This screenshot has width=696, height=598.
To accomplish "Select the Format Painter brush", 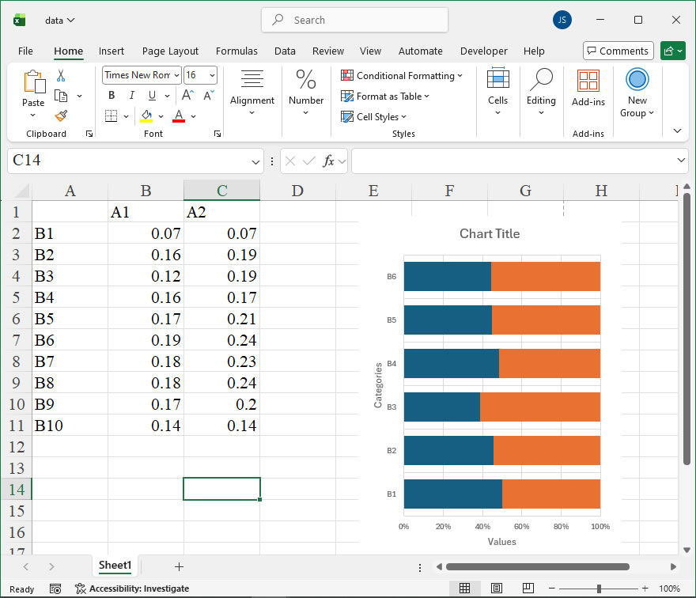I will [61, 115].
